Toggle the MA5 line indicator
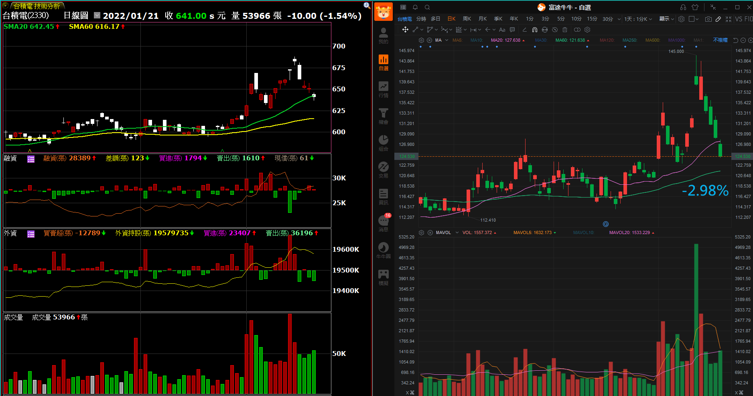This screenshot has height=396, width=753. pos(457,40)
